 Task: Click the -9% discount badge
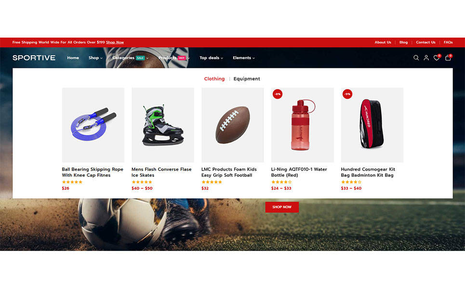coord(347,94)
